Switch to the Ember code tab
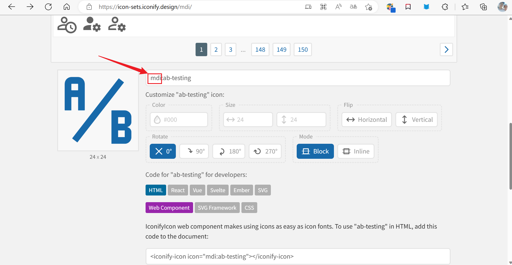The width and height of the screenshot is (512, 265). [242, 190]
